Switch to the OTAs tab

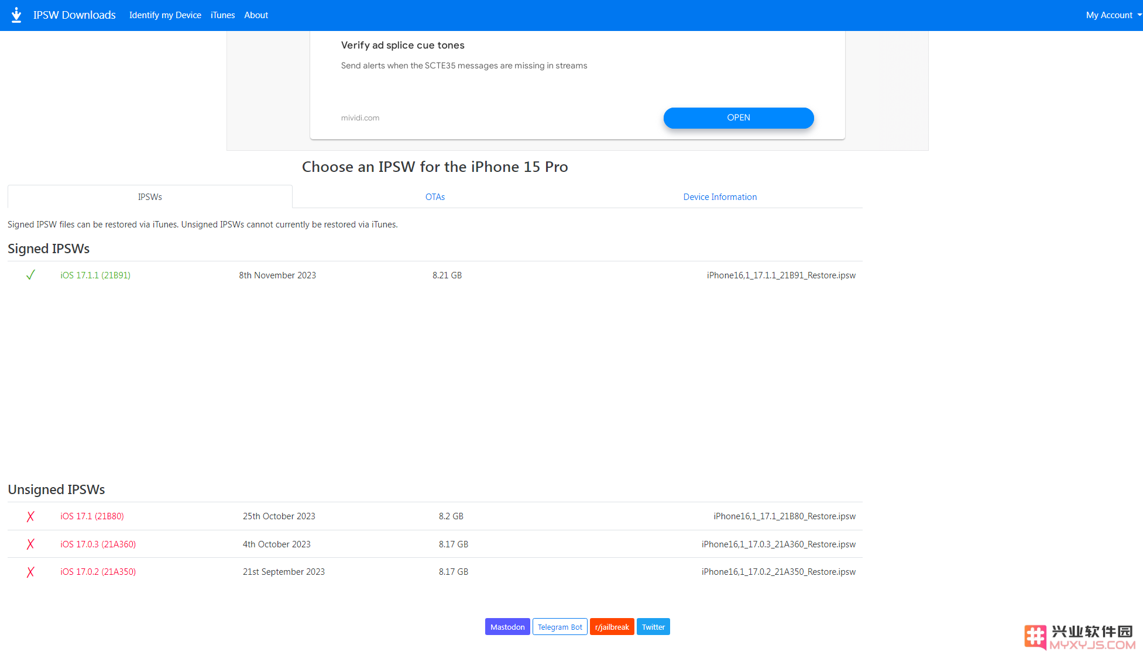(x=435, y=197)
